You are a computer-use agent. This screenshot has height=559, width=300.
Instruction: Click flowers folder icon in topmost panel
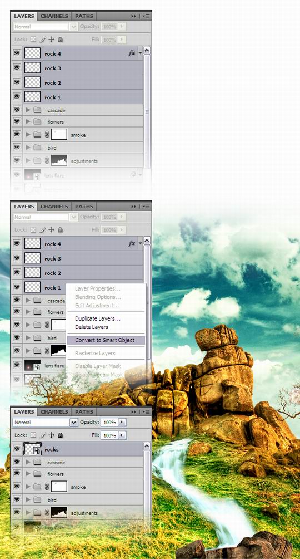[x=38, y=121]
